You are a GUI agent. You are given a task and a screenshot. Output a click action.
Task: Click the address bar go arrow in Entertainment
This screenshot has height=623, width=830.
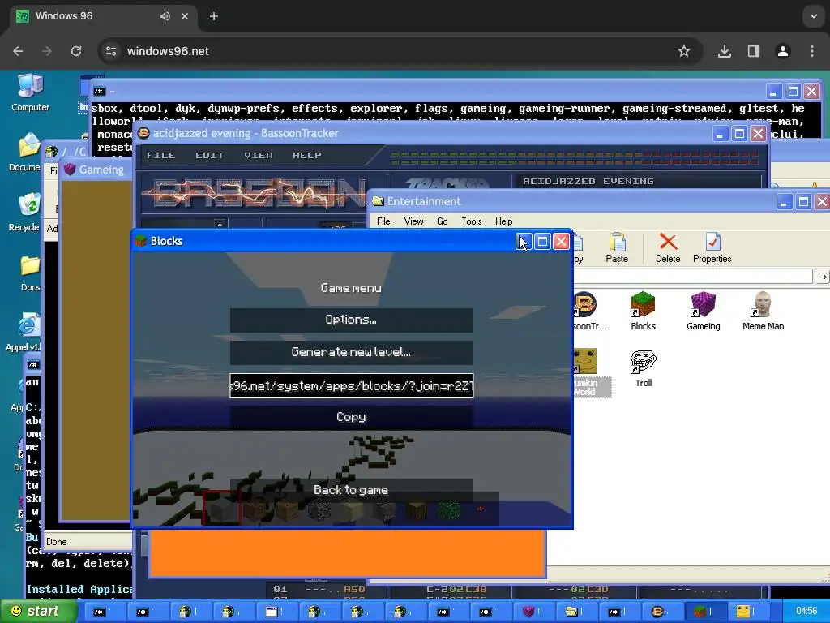tap(822, 276)
